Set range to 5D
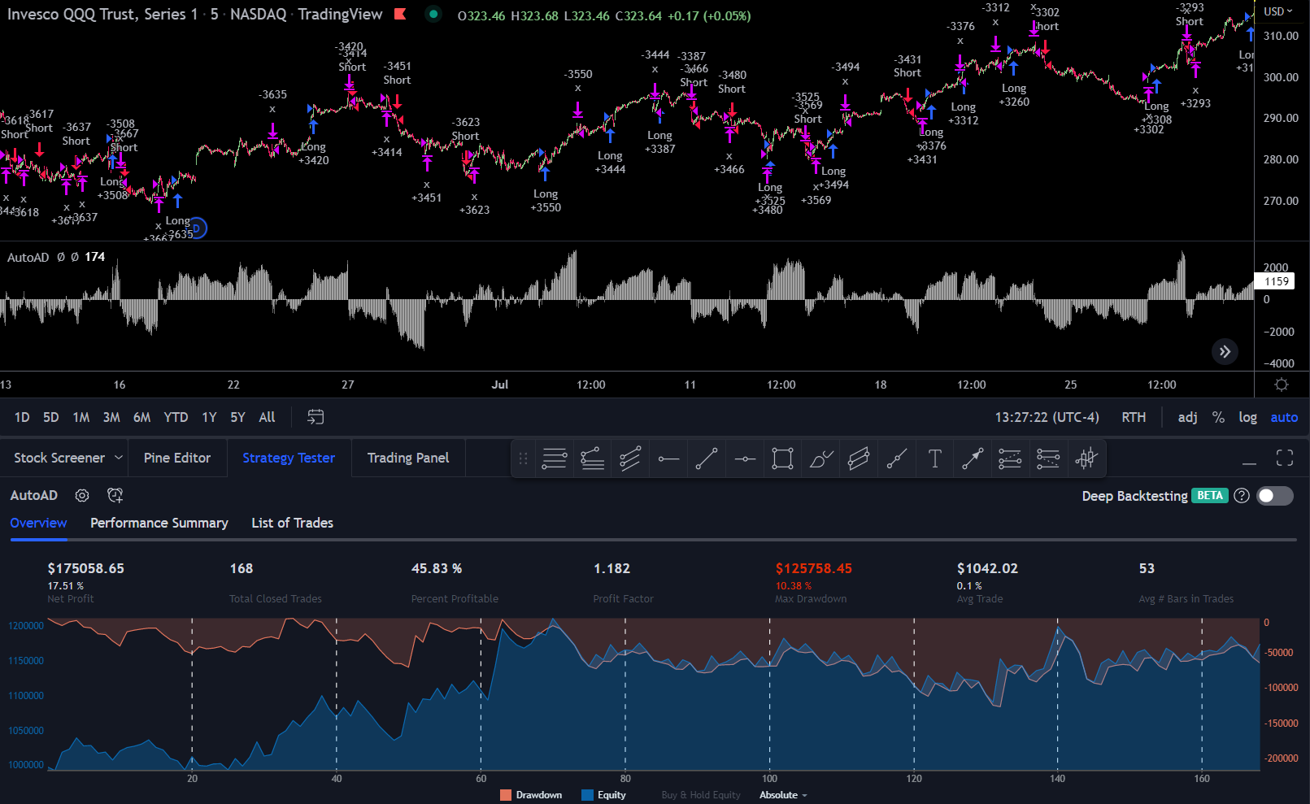 click(51, 417)
